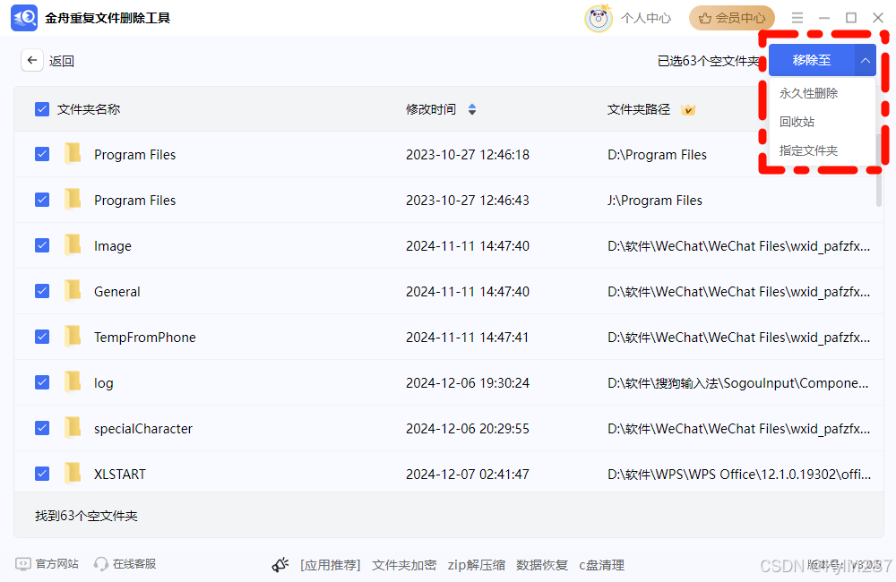The width and height of the screenshot is (896, 582).
Task: Choose 指定文件夹 from the dropdown
Action: pos(808,150)
